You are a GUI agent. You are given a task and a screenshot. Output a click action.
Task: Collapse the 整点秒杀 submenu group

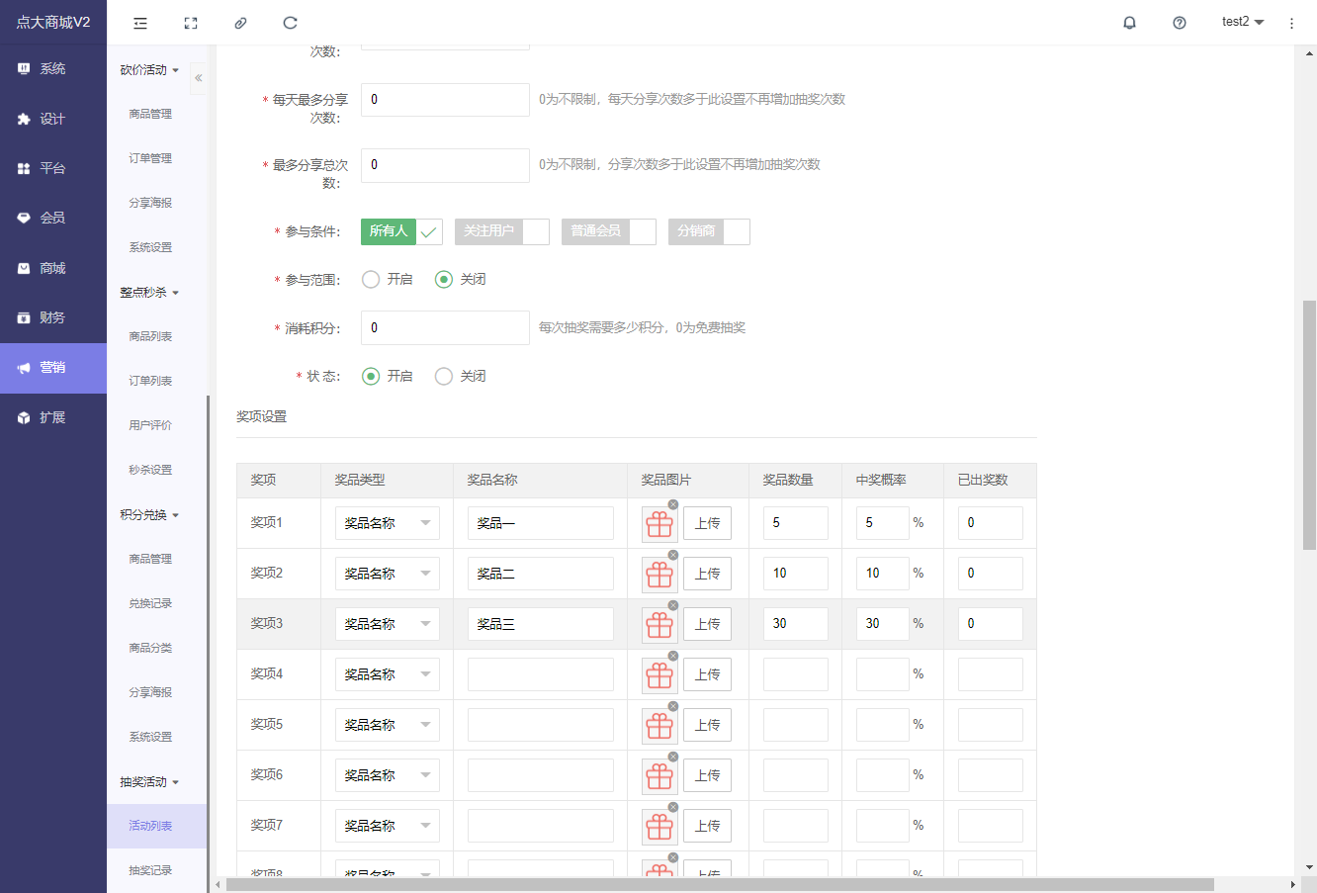click(x=150, y=293)
